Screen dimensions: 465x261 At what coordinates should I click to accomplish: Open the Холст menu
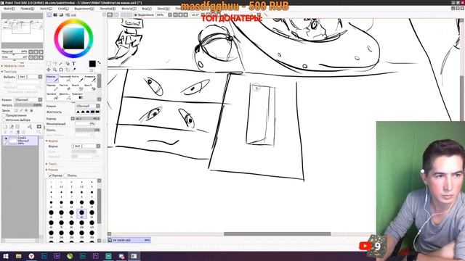(x=46, y=9)
